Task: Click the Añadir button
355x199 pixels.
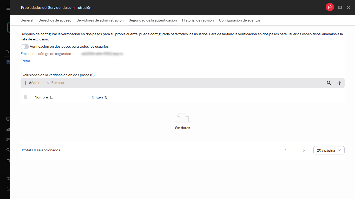Action: pyautogui.click(x=32, y=83)
